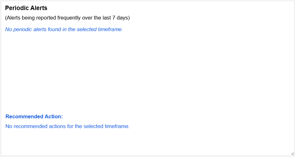Screen dimensions: 295x157
Task: Click the leading 'No' of the italic message
Action: click(8, 30)
